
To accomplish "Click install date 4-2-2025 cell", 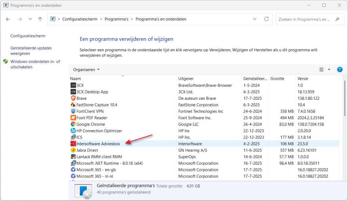I will pyautogui.click(x=251, y=143).
